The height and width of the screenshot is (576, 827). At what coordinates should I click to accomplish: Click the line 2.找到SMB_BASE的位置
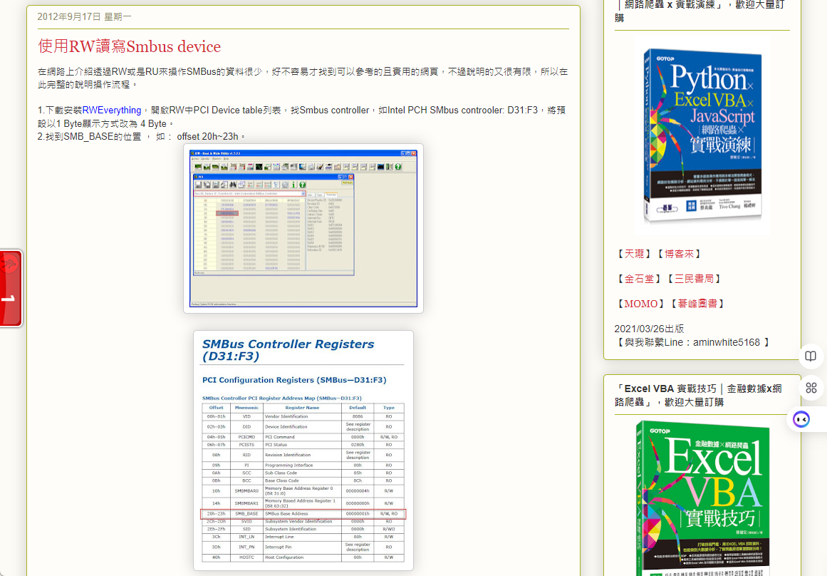pyautogui.click(x=141, y=137)
